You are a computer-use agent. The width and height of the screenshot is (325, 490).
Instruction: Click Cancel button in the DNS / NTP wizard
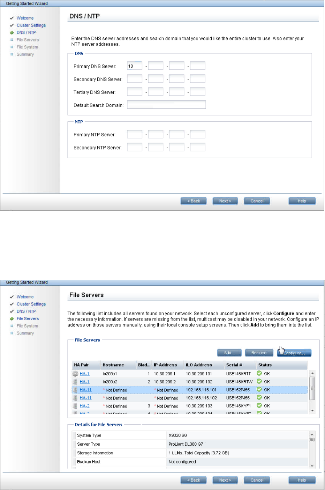(257, 201)
